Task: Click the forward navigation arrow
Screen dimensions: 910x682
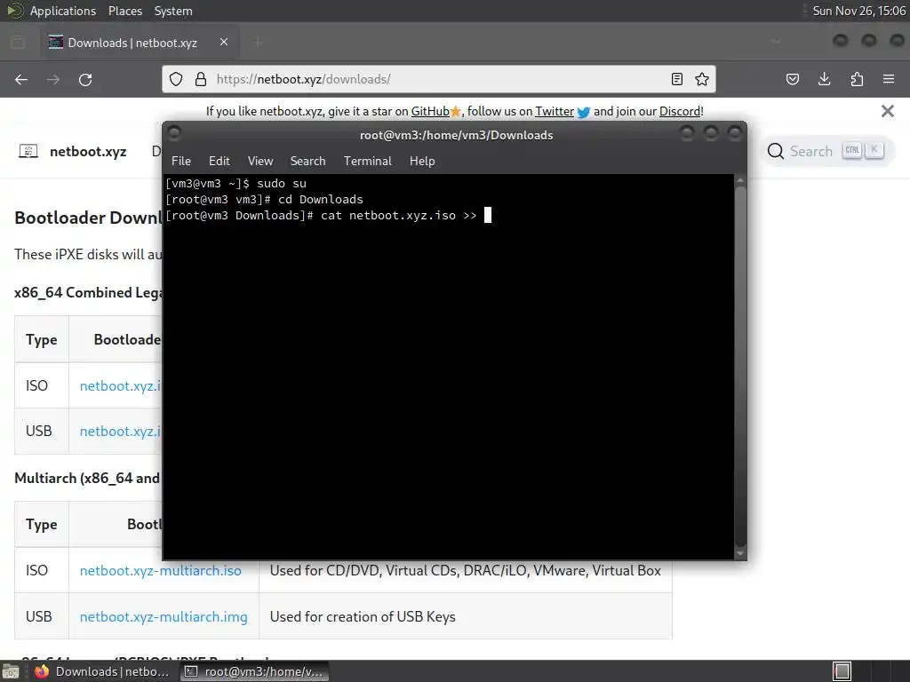Action: point(53,79)
